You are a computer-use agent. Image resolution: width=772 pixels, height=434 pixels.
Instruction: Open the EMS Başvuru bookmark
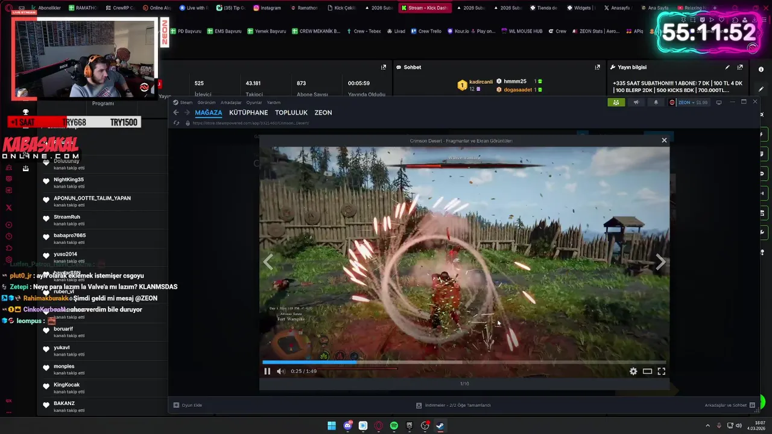[x=224, y=31]
